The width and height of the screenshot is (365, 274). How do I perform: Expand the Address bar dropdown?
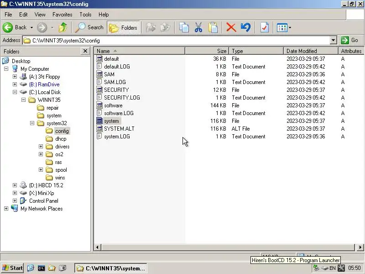(334, 40)
